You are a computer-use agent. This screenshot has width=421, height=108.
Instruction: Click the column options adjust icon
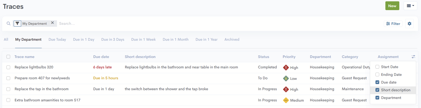(x=413, y=57)
